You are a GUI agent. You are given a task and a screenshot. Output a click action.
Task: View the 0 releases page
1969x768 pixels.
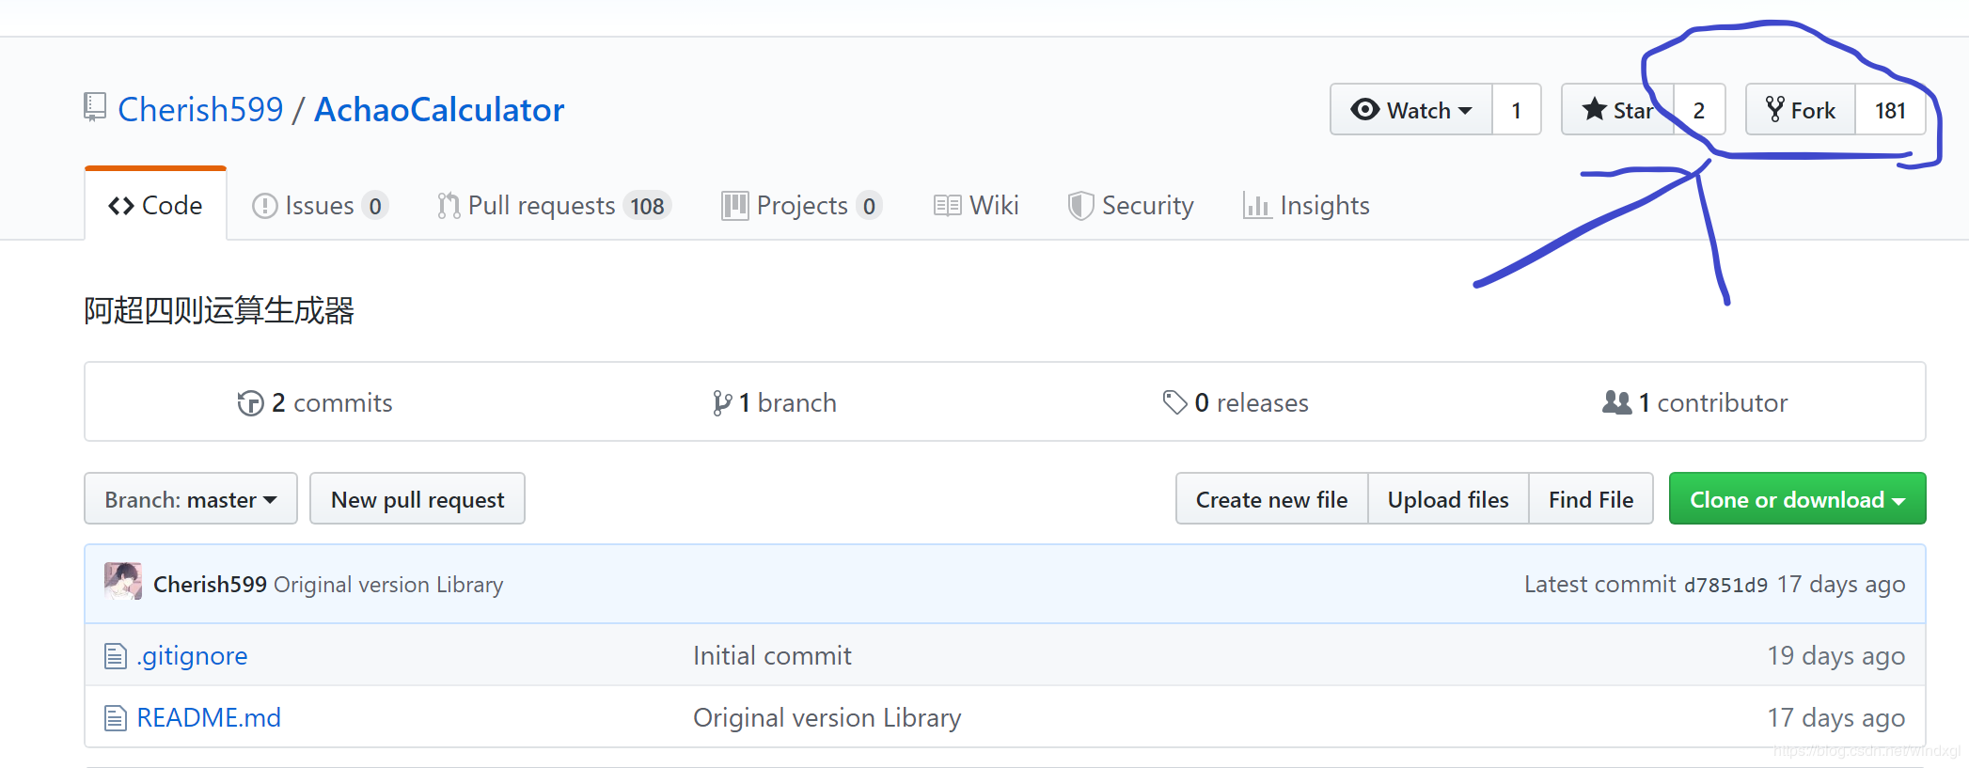click(x=1236, y=402)
